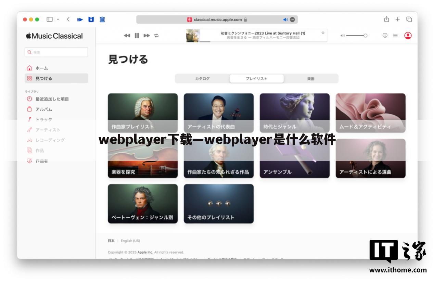434x281 pixels.
Task: Open the play queue list icon
Action: [x=395, y=36]
